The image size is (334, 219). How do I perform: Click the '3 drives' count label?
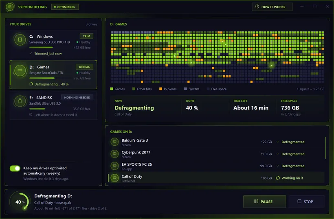[91, 24]
